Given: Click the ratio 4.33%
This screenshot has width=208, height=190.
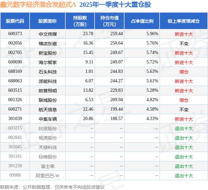Looking at the screenshot, I should [152, 118].
